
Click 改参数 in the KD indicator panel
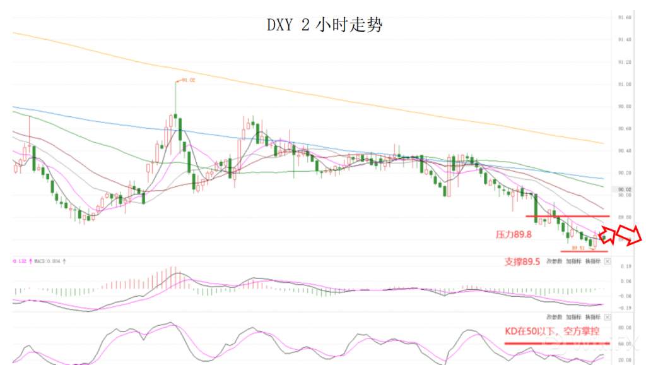click(x=554, y=317)
